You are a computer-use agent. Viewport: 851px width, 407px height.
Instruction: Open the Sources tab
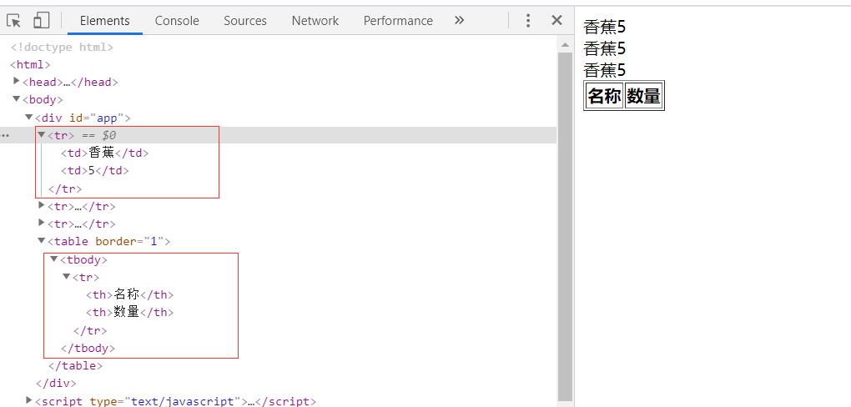click(245, 21)
